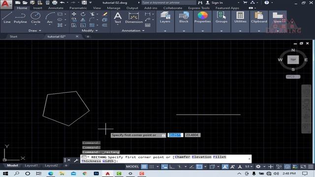This screenshot has height=177, width=315.
Task: Expand the Modify panel
Action: pos(90,30)
